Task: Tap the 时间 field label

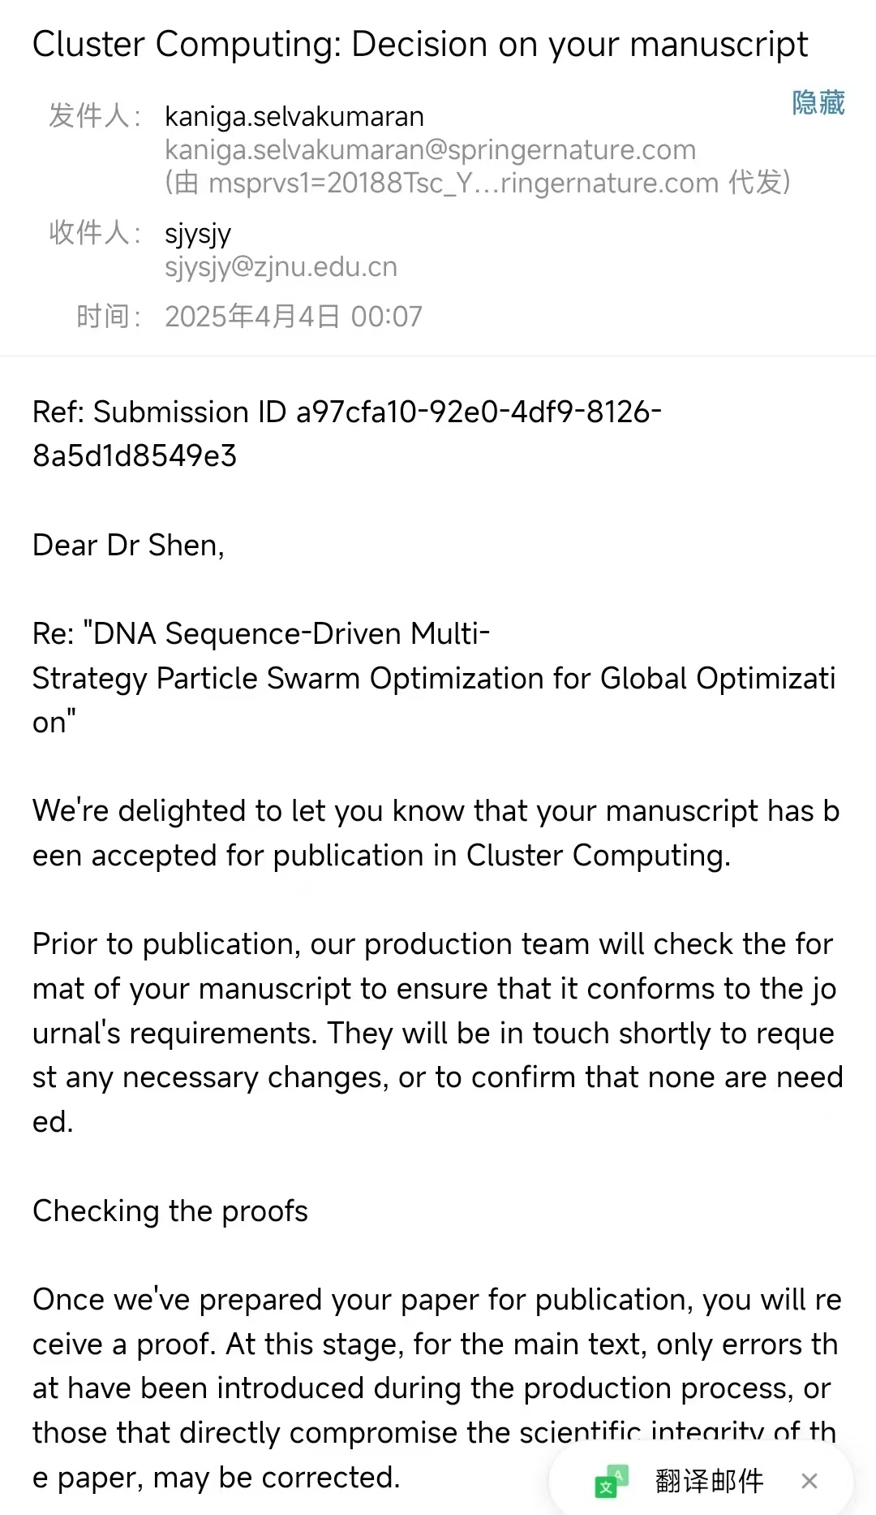Action: pos(109,317)
